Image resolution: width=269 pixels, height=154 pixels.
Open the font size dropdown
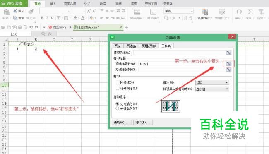[x=84, y=11]
